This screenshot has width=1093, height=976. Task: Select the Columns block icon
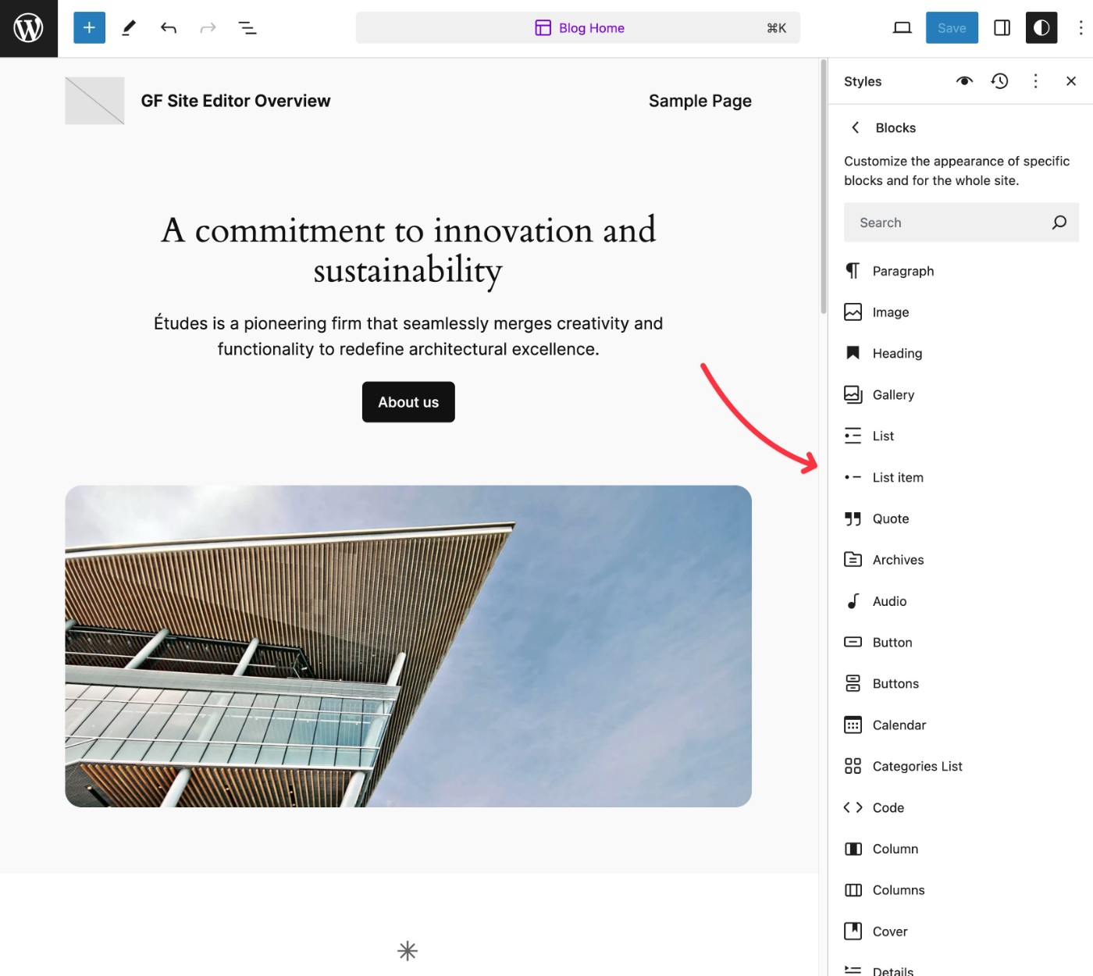pos(853,890)
